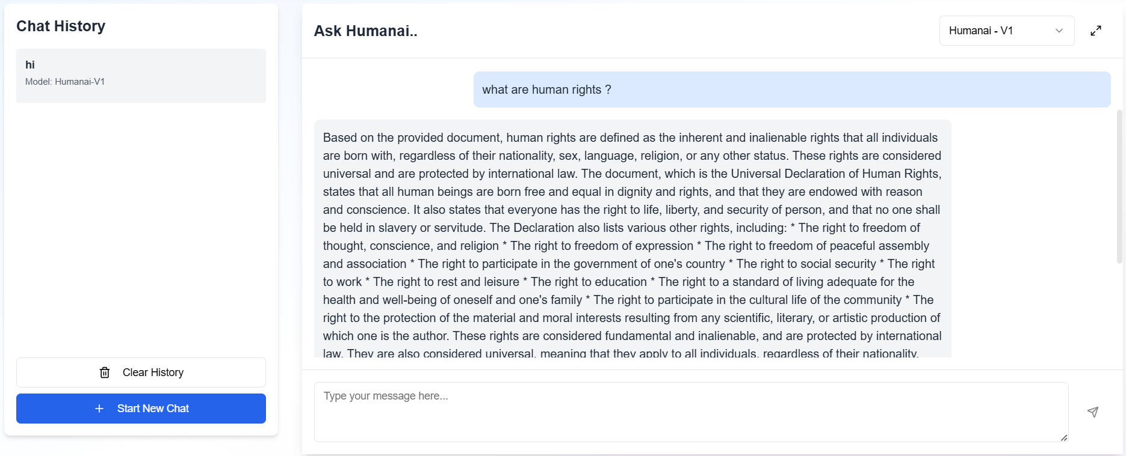Click the expand chat fullscreen icon
The width and height of the screenshot is (1126, 456).
click(x=1096, y=31)
